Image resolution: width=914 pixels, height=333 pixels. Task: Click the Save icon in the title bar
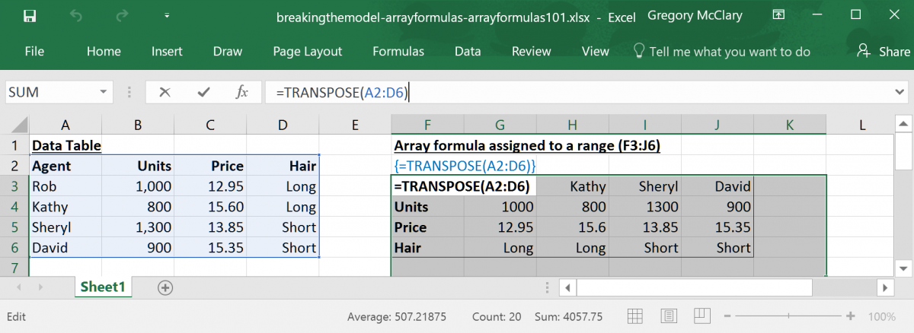coord(29,15)
